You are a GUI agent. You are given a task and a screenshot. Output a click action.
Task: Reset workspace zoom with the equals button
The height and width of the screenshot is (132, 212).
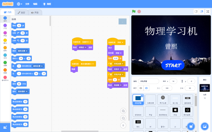(123, 125)
